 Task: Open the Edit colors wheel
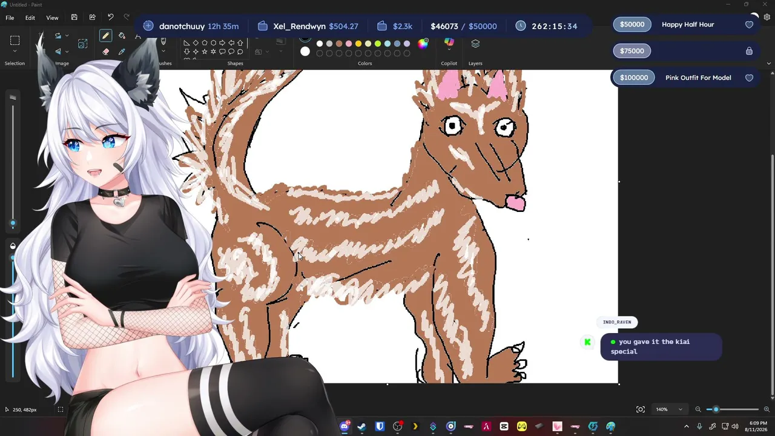(423, 43)
